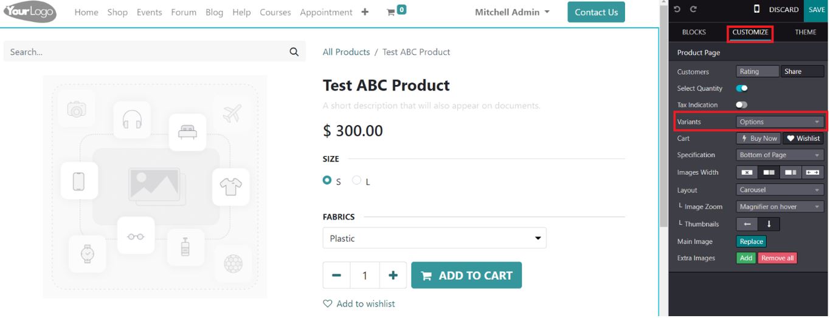The height and width of the screenshot is (318, 830).
Task: Switch to the Blocks tab
Action: (x=694, y=32)
